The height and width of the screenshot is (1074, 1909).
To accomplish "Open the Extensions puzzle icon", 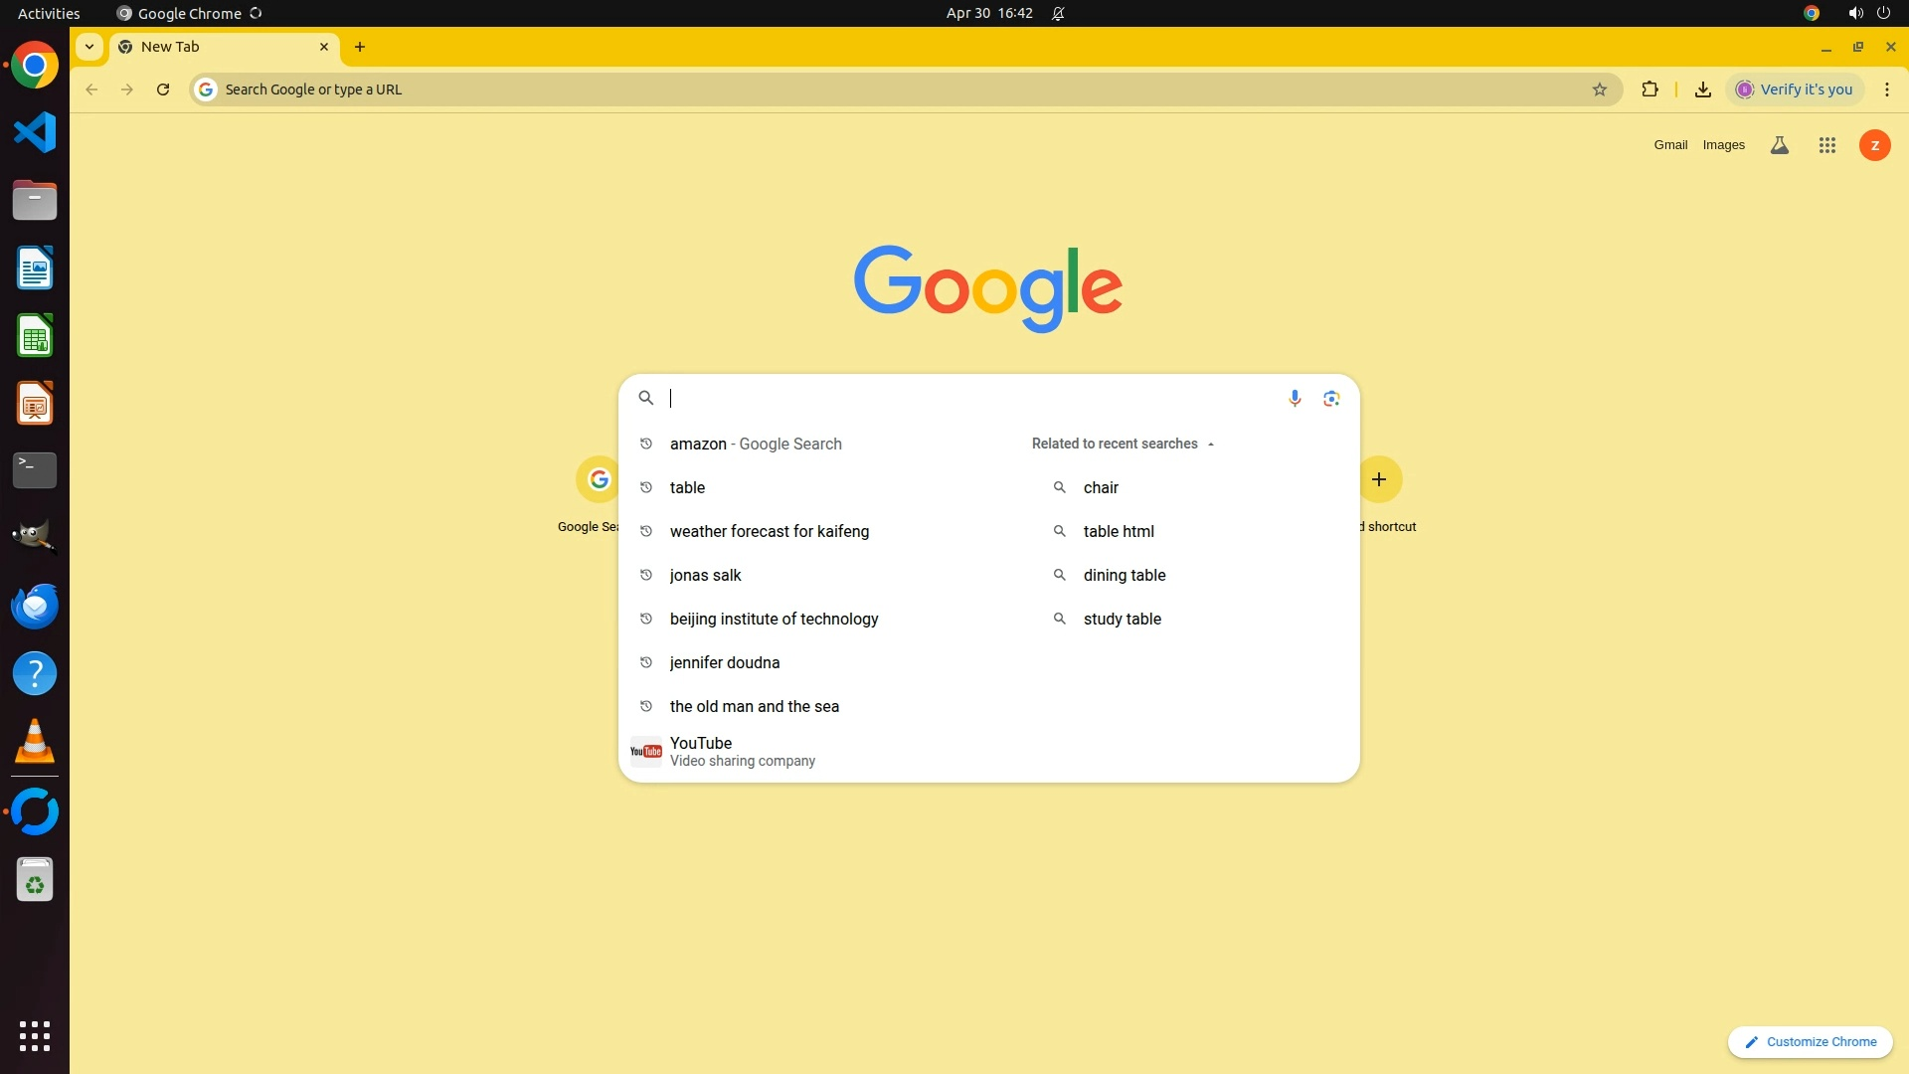I will pyautogui.click(x=1649, y=89).
